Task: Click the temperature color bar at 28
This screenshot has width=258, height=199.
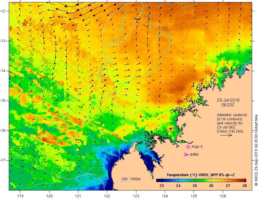Action: 245,181
